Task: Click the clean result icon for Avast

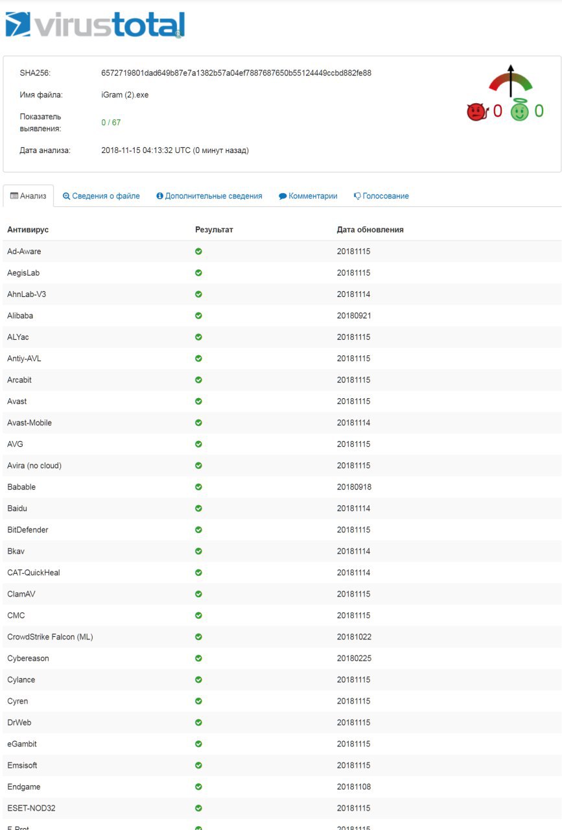Action: click(198, 401)
